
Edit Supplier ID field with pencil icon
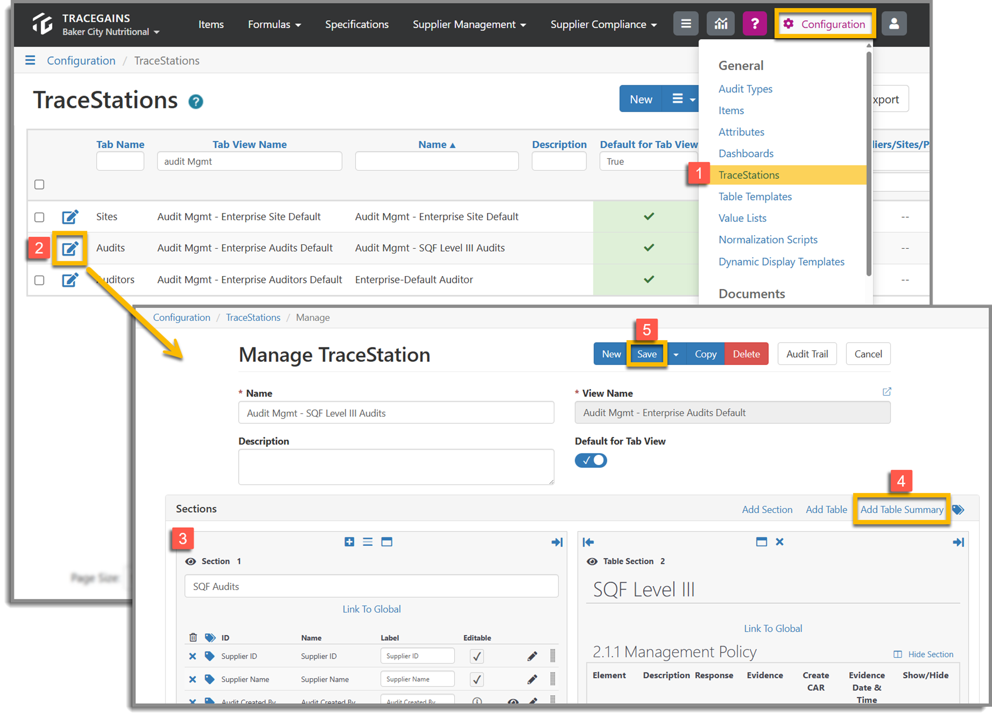click(532, 656)
